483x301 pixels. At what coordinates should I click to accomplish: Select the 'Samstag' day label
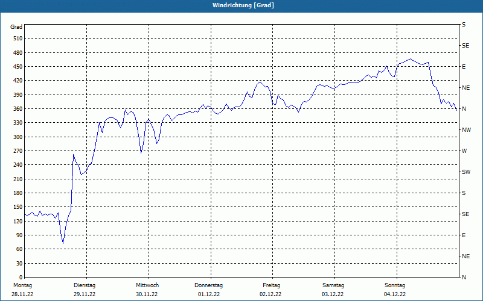(x=333, y=285)
